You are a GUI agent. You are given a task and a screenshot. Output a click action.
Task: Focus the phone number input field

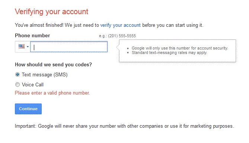(69, 47)
